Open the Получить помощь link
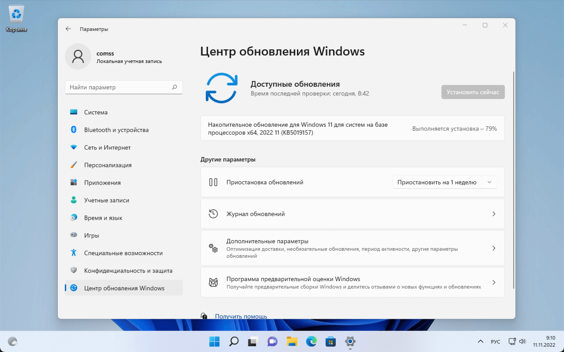564x352 pixels. (241, 316)
